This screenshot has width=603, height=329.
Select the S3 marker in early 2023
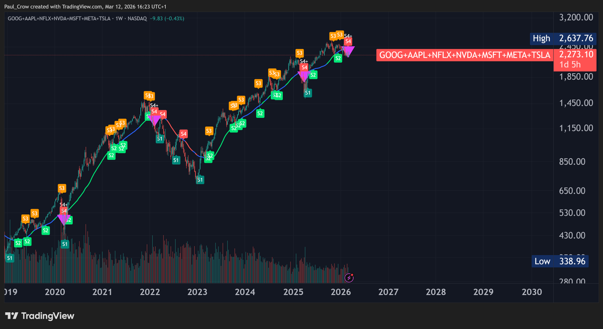(209, 131)
